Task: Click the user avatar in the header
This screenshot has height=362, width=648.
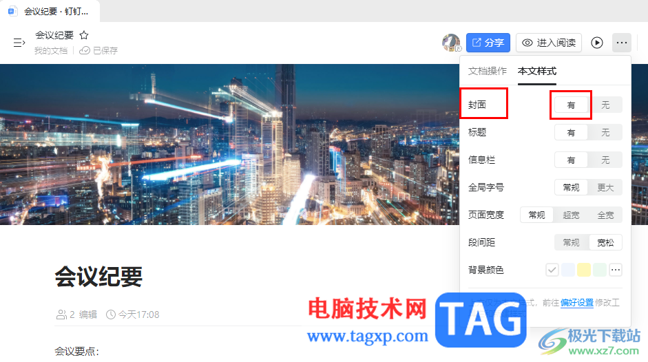Action: [x=451, y=43]
